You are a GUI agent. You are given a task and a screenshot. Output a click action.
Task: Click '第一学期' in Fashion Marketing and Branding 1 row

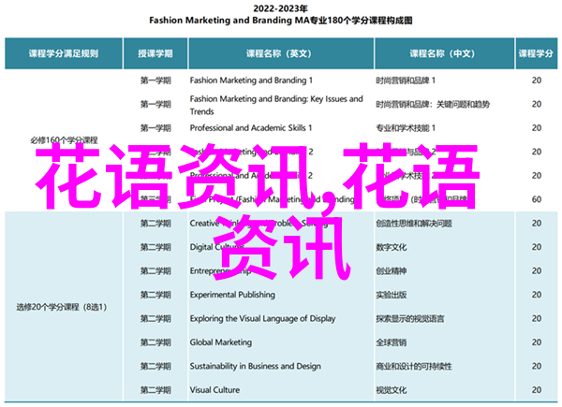(155, 80)
